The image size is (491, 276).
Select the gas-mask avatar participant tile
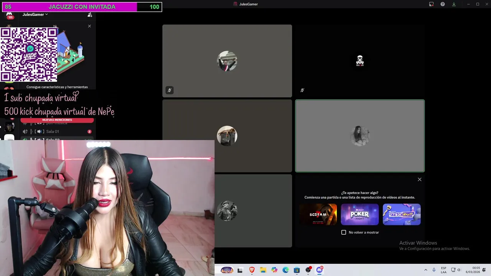click(360, 61)
